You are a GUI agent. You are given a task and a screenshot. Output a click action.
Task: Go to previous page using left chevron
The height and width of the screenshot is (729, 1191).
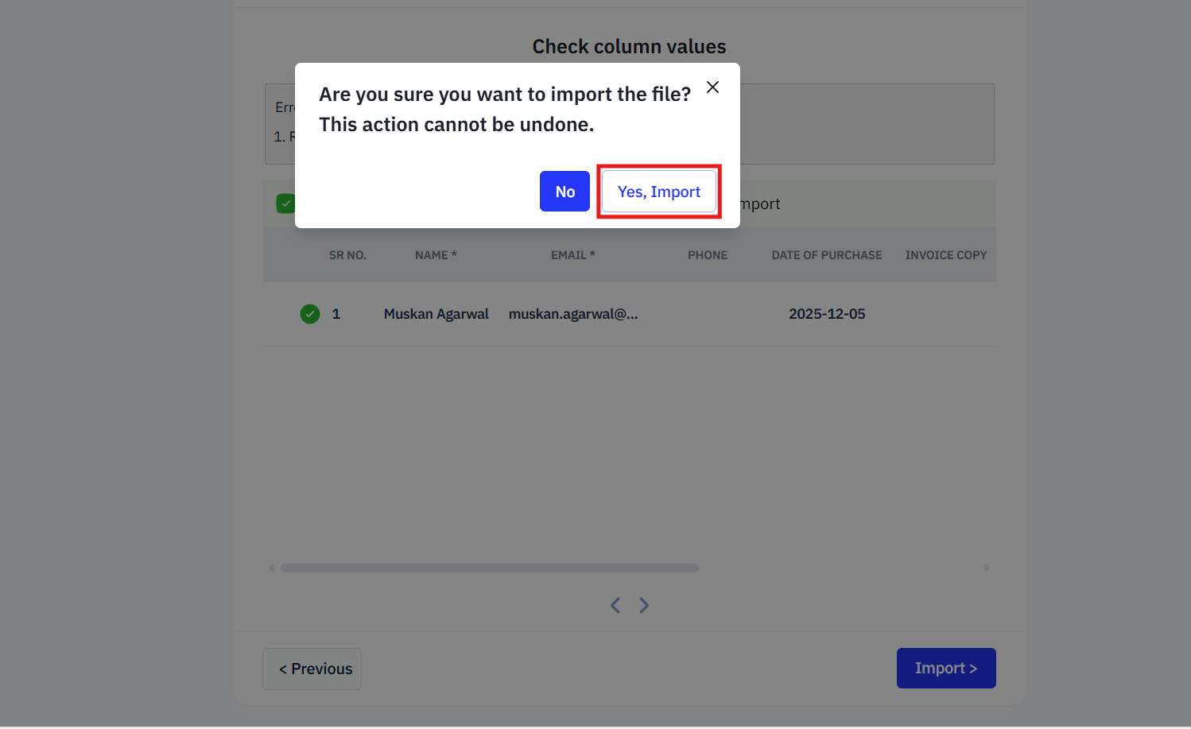pyautogui.click(x=615, y=606)
